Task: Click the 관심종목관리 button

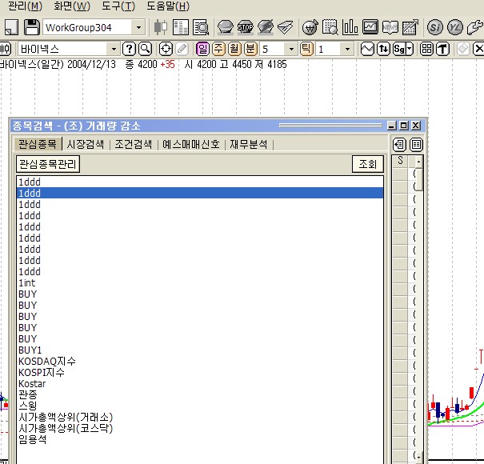Action: [x=49, y=164]
